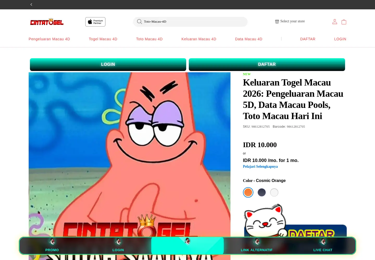This screenshot has height=260, width=375.
Task: Open Keluaran Macau 4D menu item
Action: [x=199, y=39]
